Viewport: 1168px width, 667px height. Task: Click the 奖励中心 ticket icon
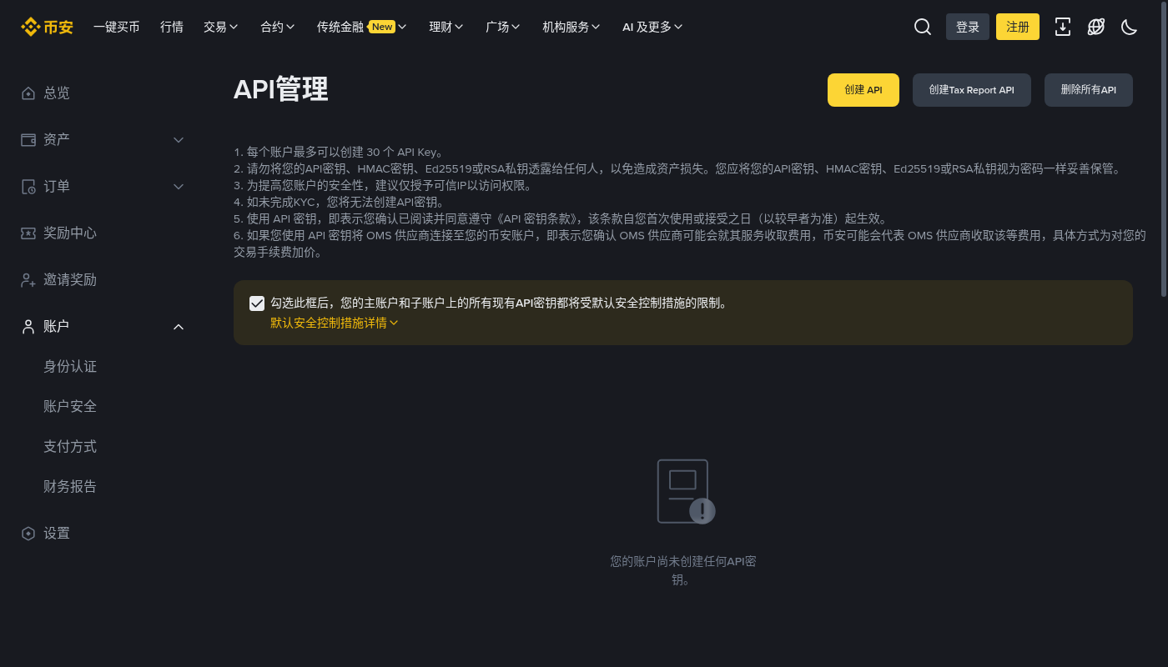(28, 233)
